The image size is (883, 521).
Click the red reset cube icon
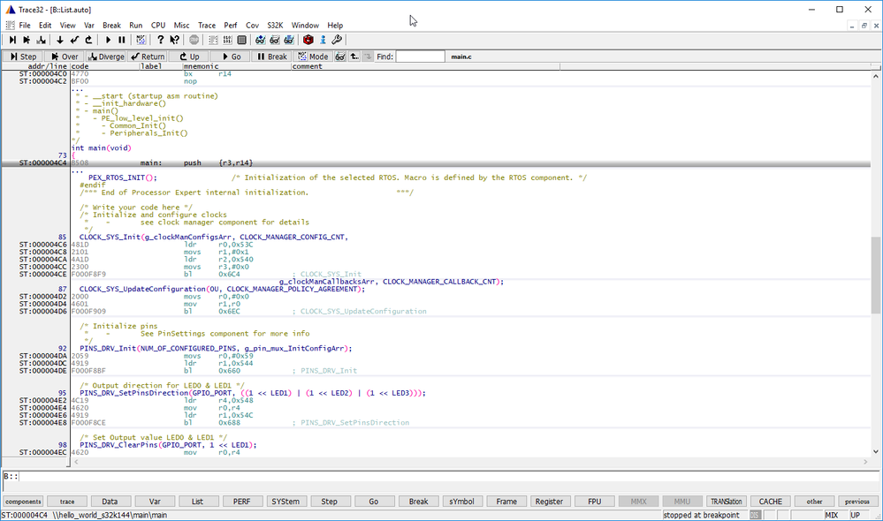(308, 40)
